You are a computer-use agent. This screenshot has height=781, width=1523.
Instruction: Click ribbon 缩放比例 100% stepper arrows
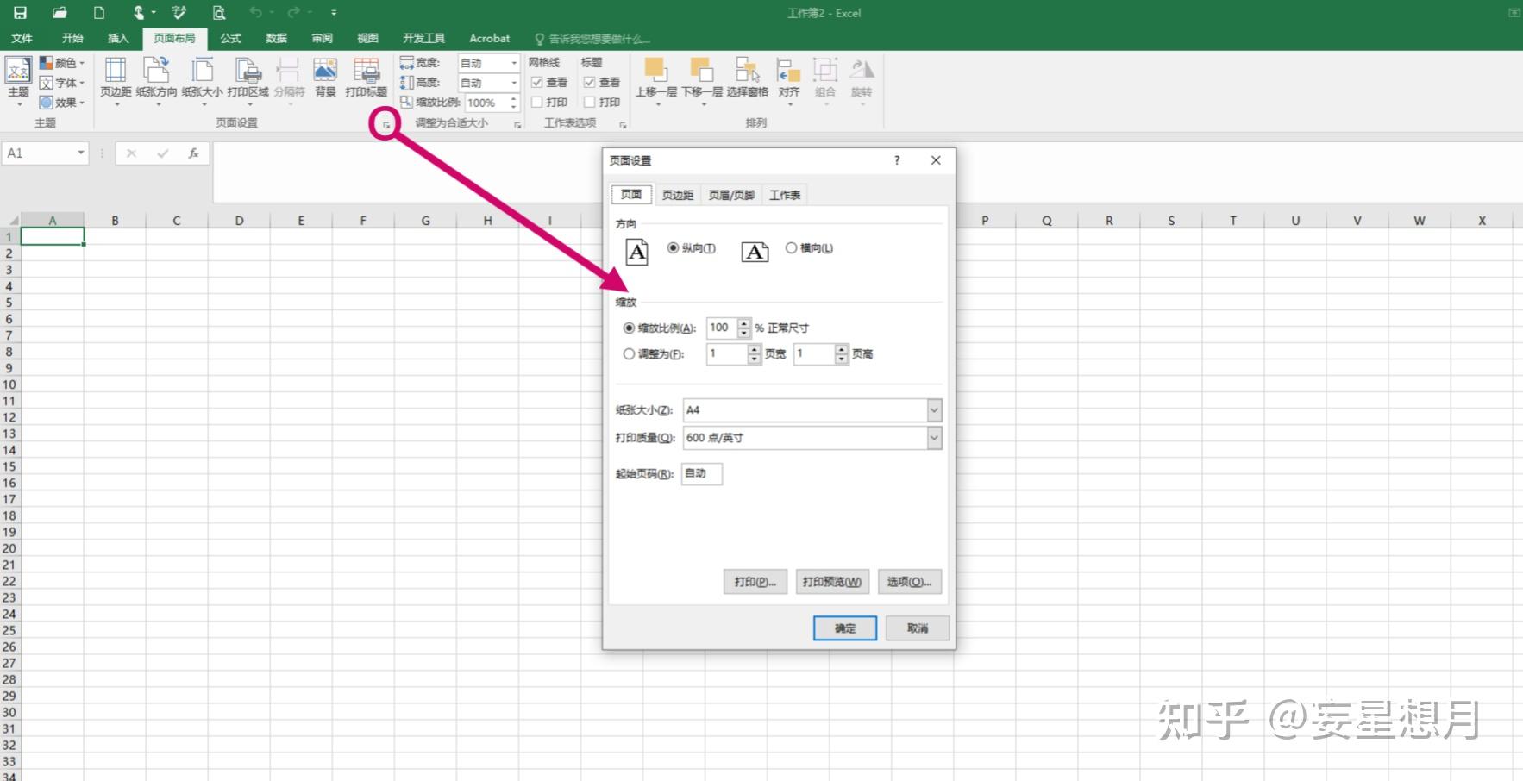514,103
